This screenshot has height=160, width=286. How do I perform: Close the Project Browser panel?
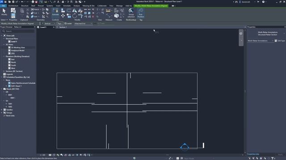[x=35, y=27]
